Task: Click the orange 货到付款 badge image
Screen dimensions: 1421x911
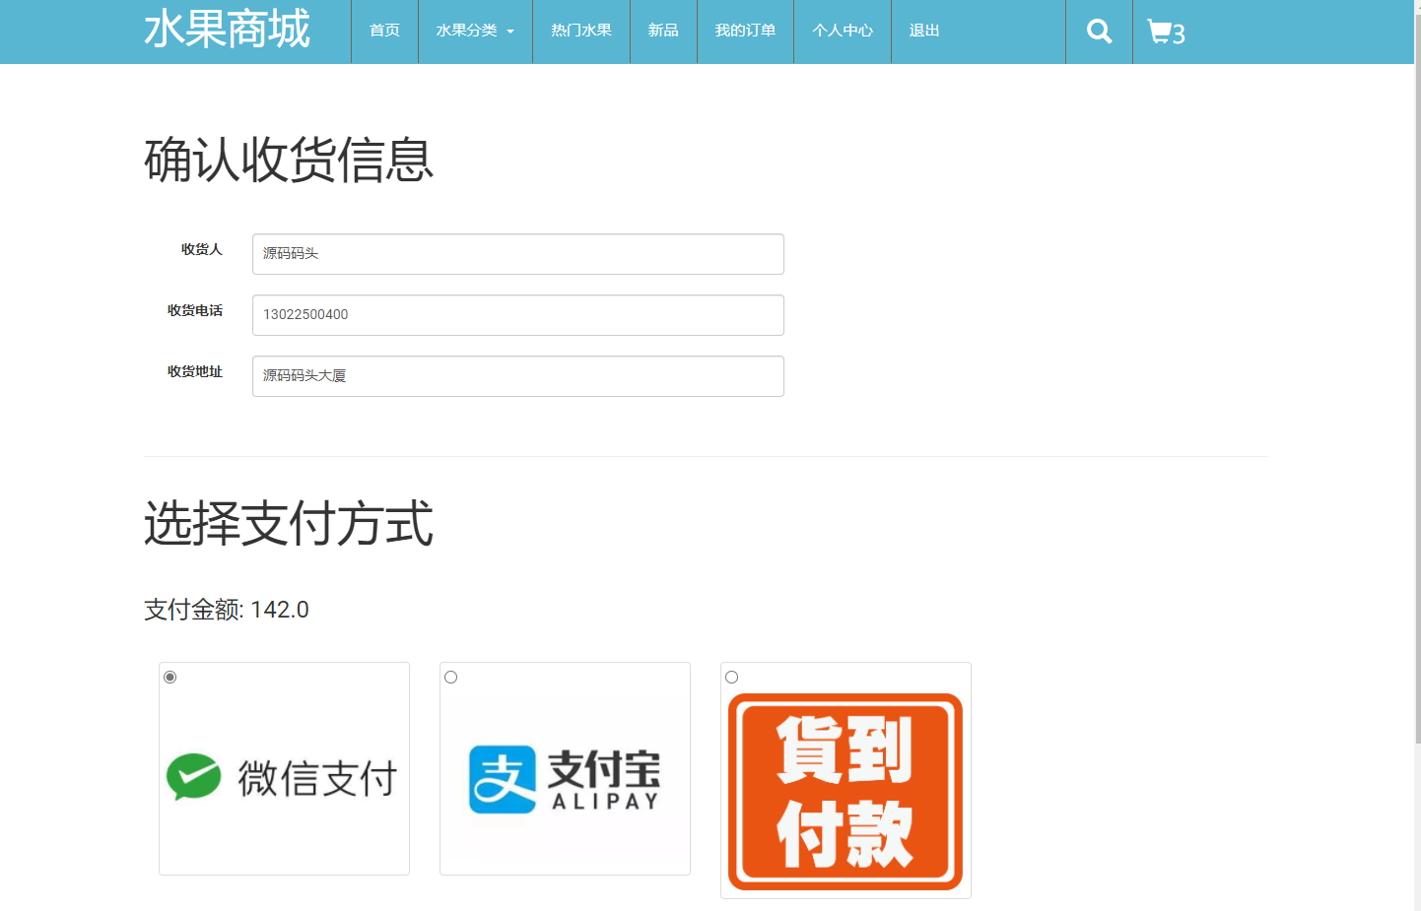Action: [845, 791]
